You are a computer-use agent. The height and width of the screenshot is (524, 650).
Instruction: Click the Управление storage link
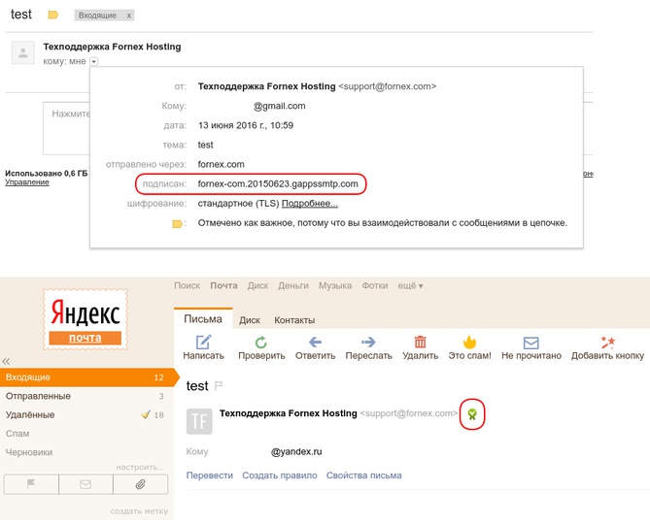point(27,182)
